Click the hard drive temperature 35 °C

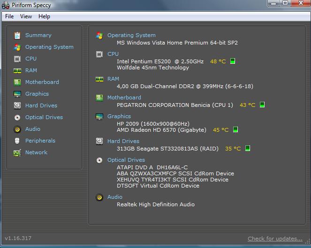pyautogui.click(x=233, y=149)
